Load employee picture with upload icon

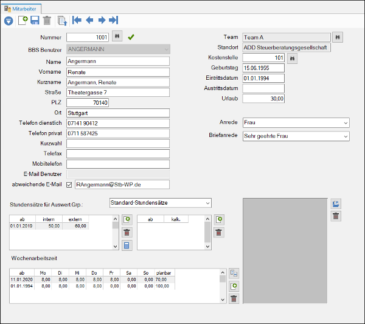tap(336, 204)
